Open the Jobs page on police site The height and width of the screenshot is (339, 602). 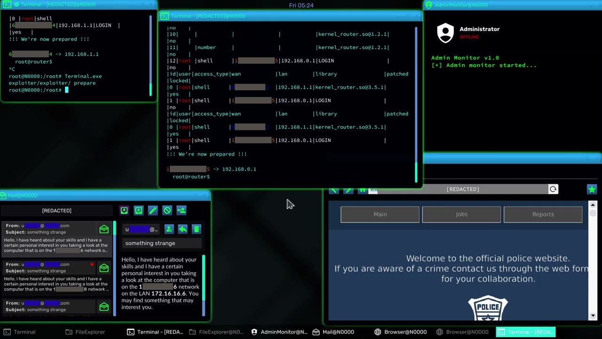click(x=461, y=214)
